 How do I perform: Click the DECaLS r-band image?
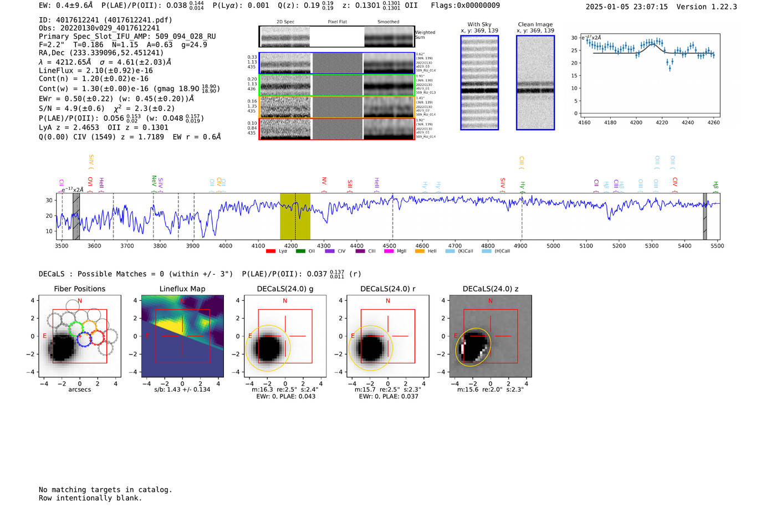tap(387, 336)
